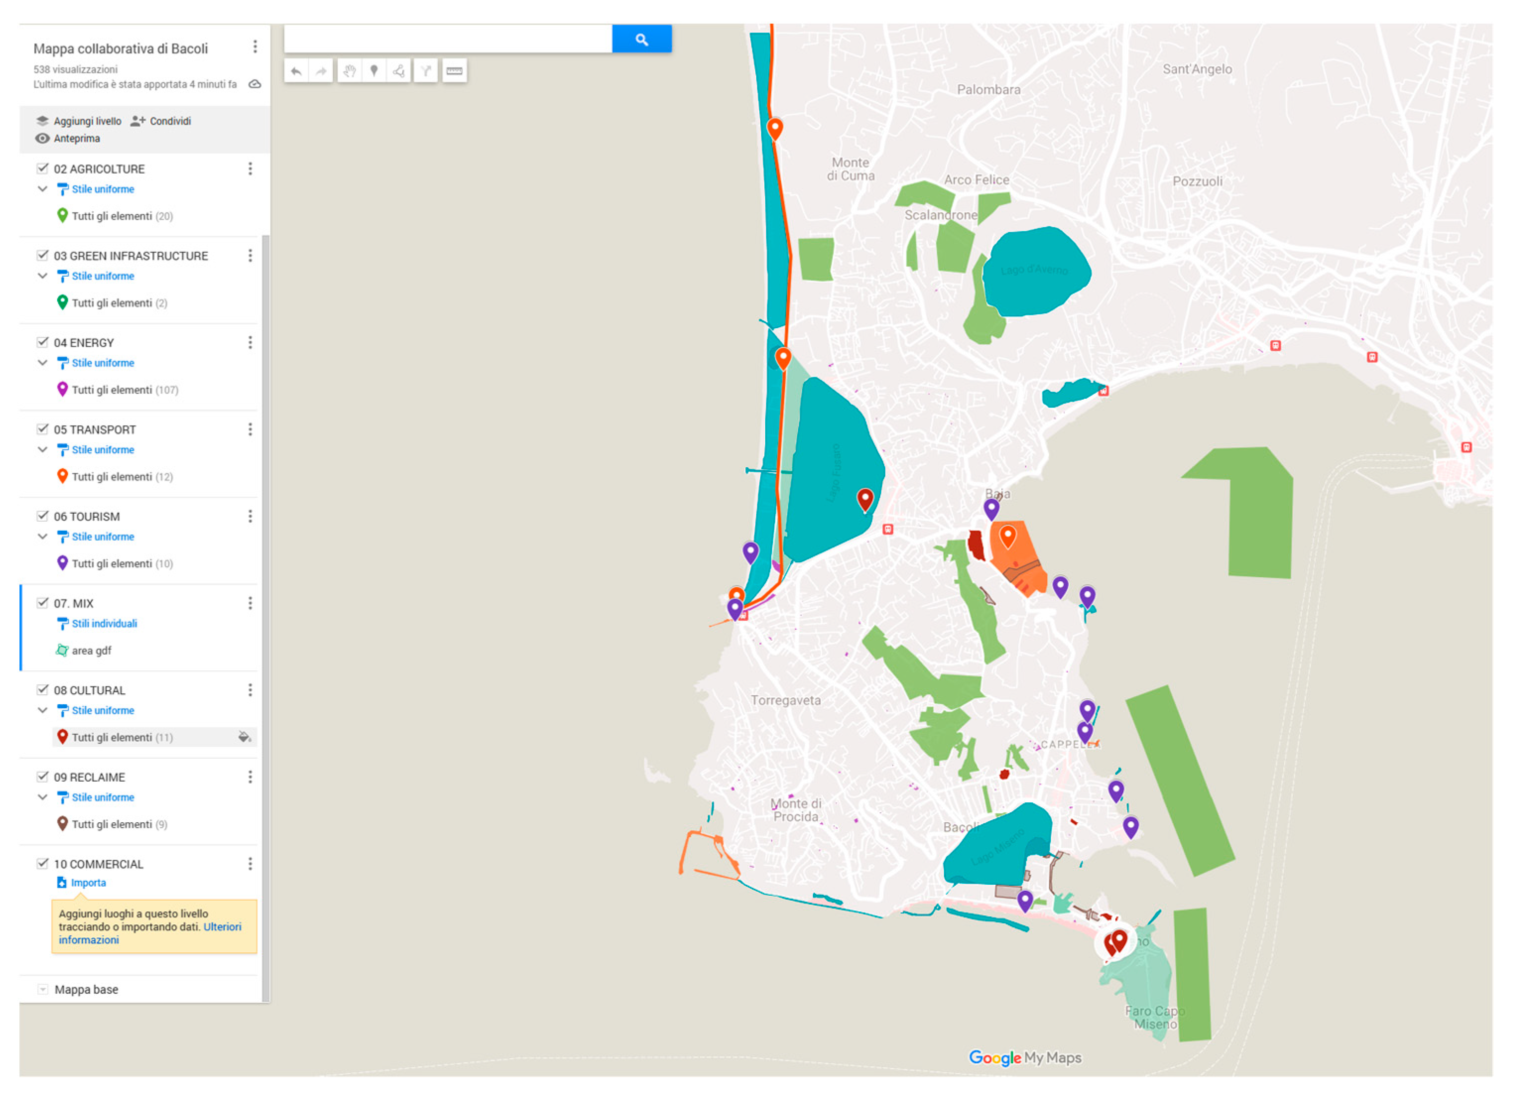Open the 03 GREEN INFRASTRUCTURE options menu

pos(250,255)
